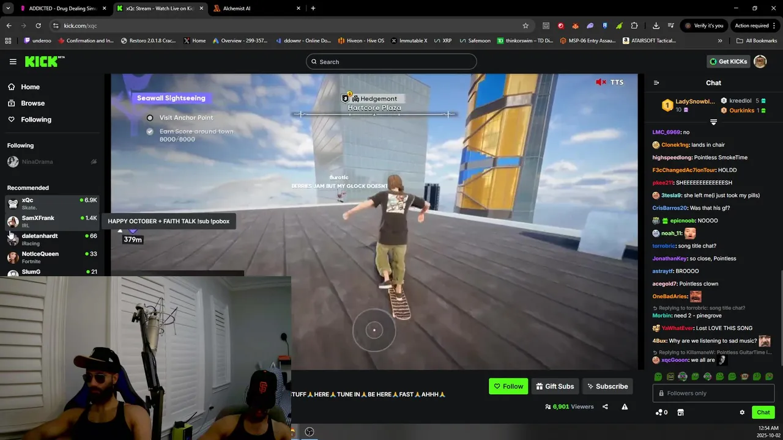Click username JonathanKey in chat

pos(670,258)
